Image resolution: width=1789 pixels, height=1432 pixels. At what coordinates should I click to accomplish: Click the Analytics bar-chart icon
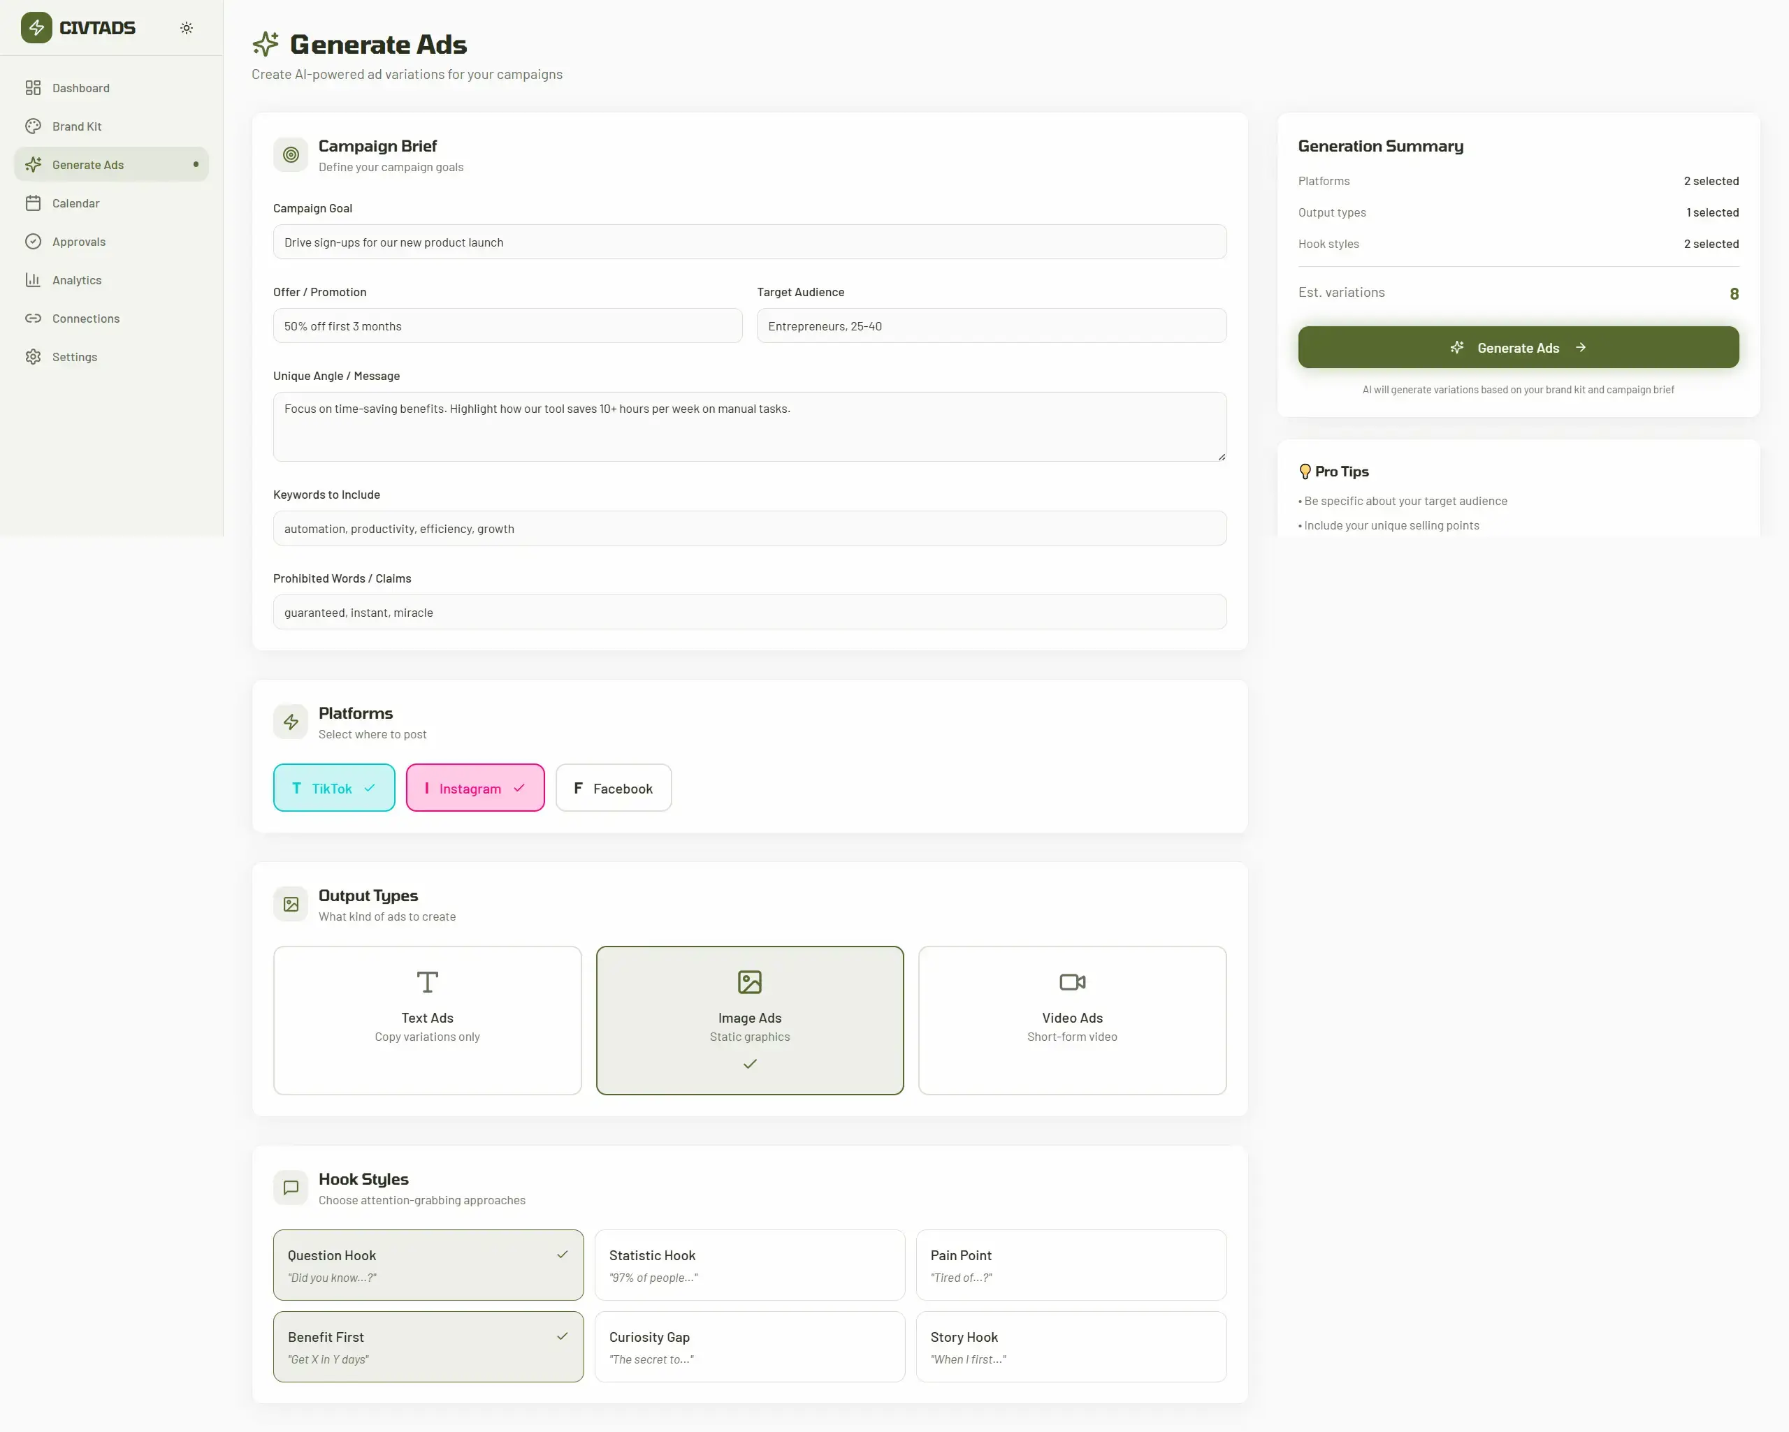[x=33, y=279]
